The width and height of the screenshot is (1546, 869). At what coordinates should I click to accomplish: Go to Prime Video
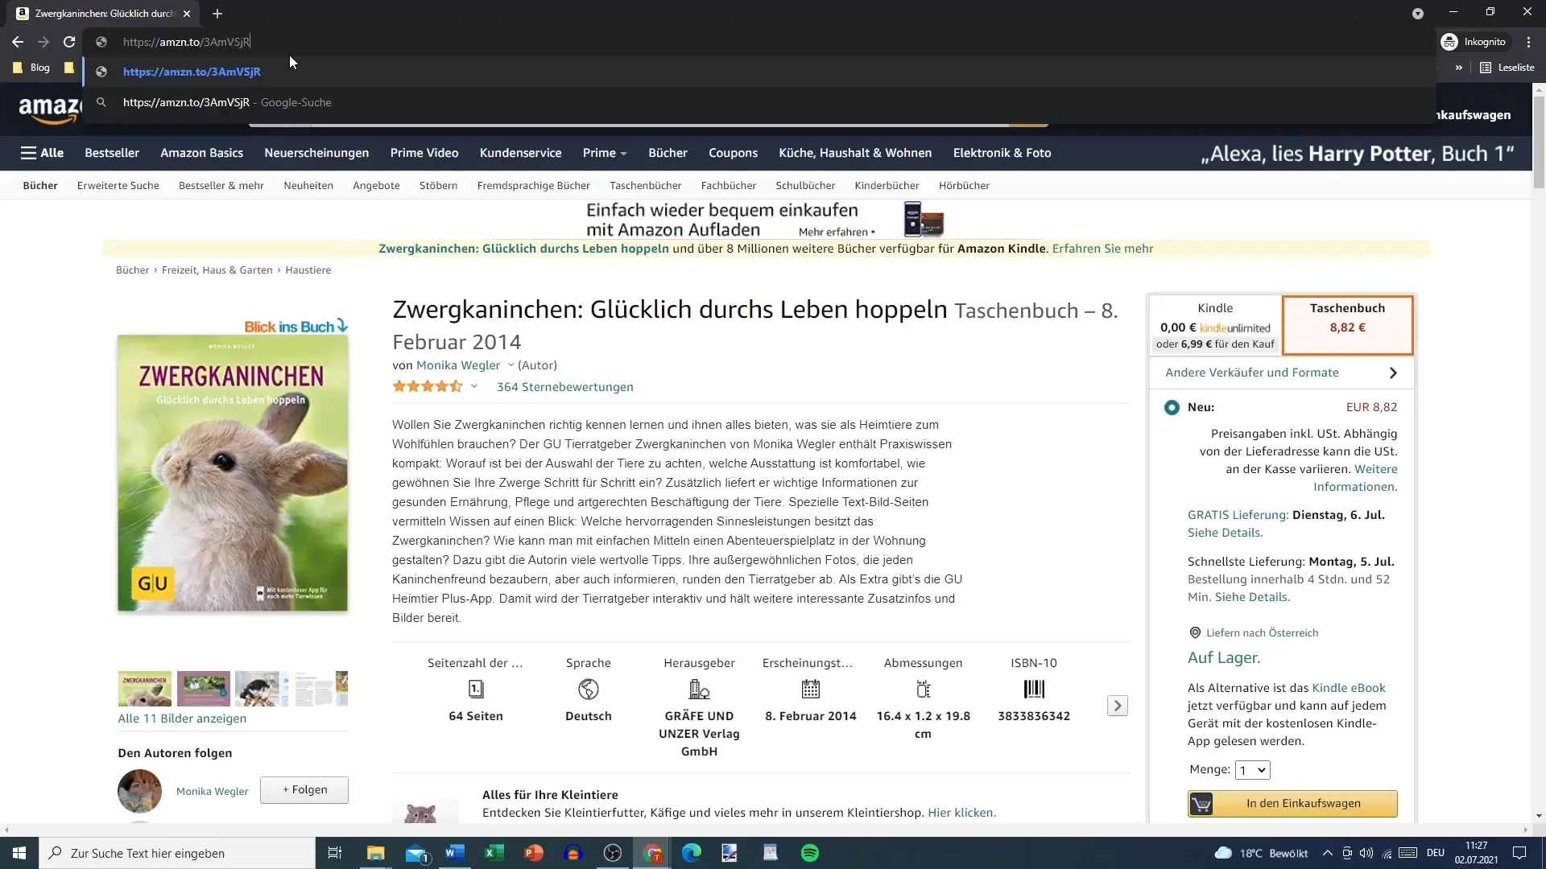(424, 153)
